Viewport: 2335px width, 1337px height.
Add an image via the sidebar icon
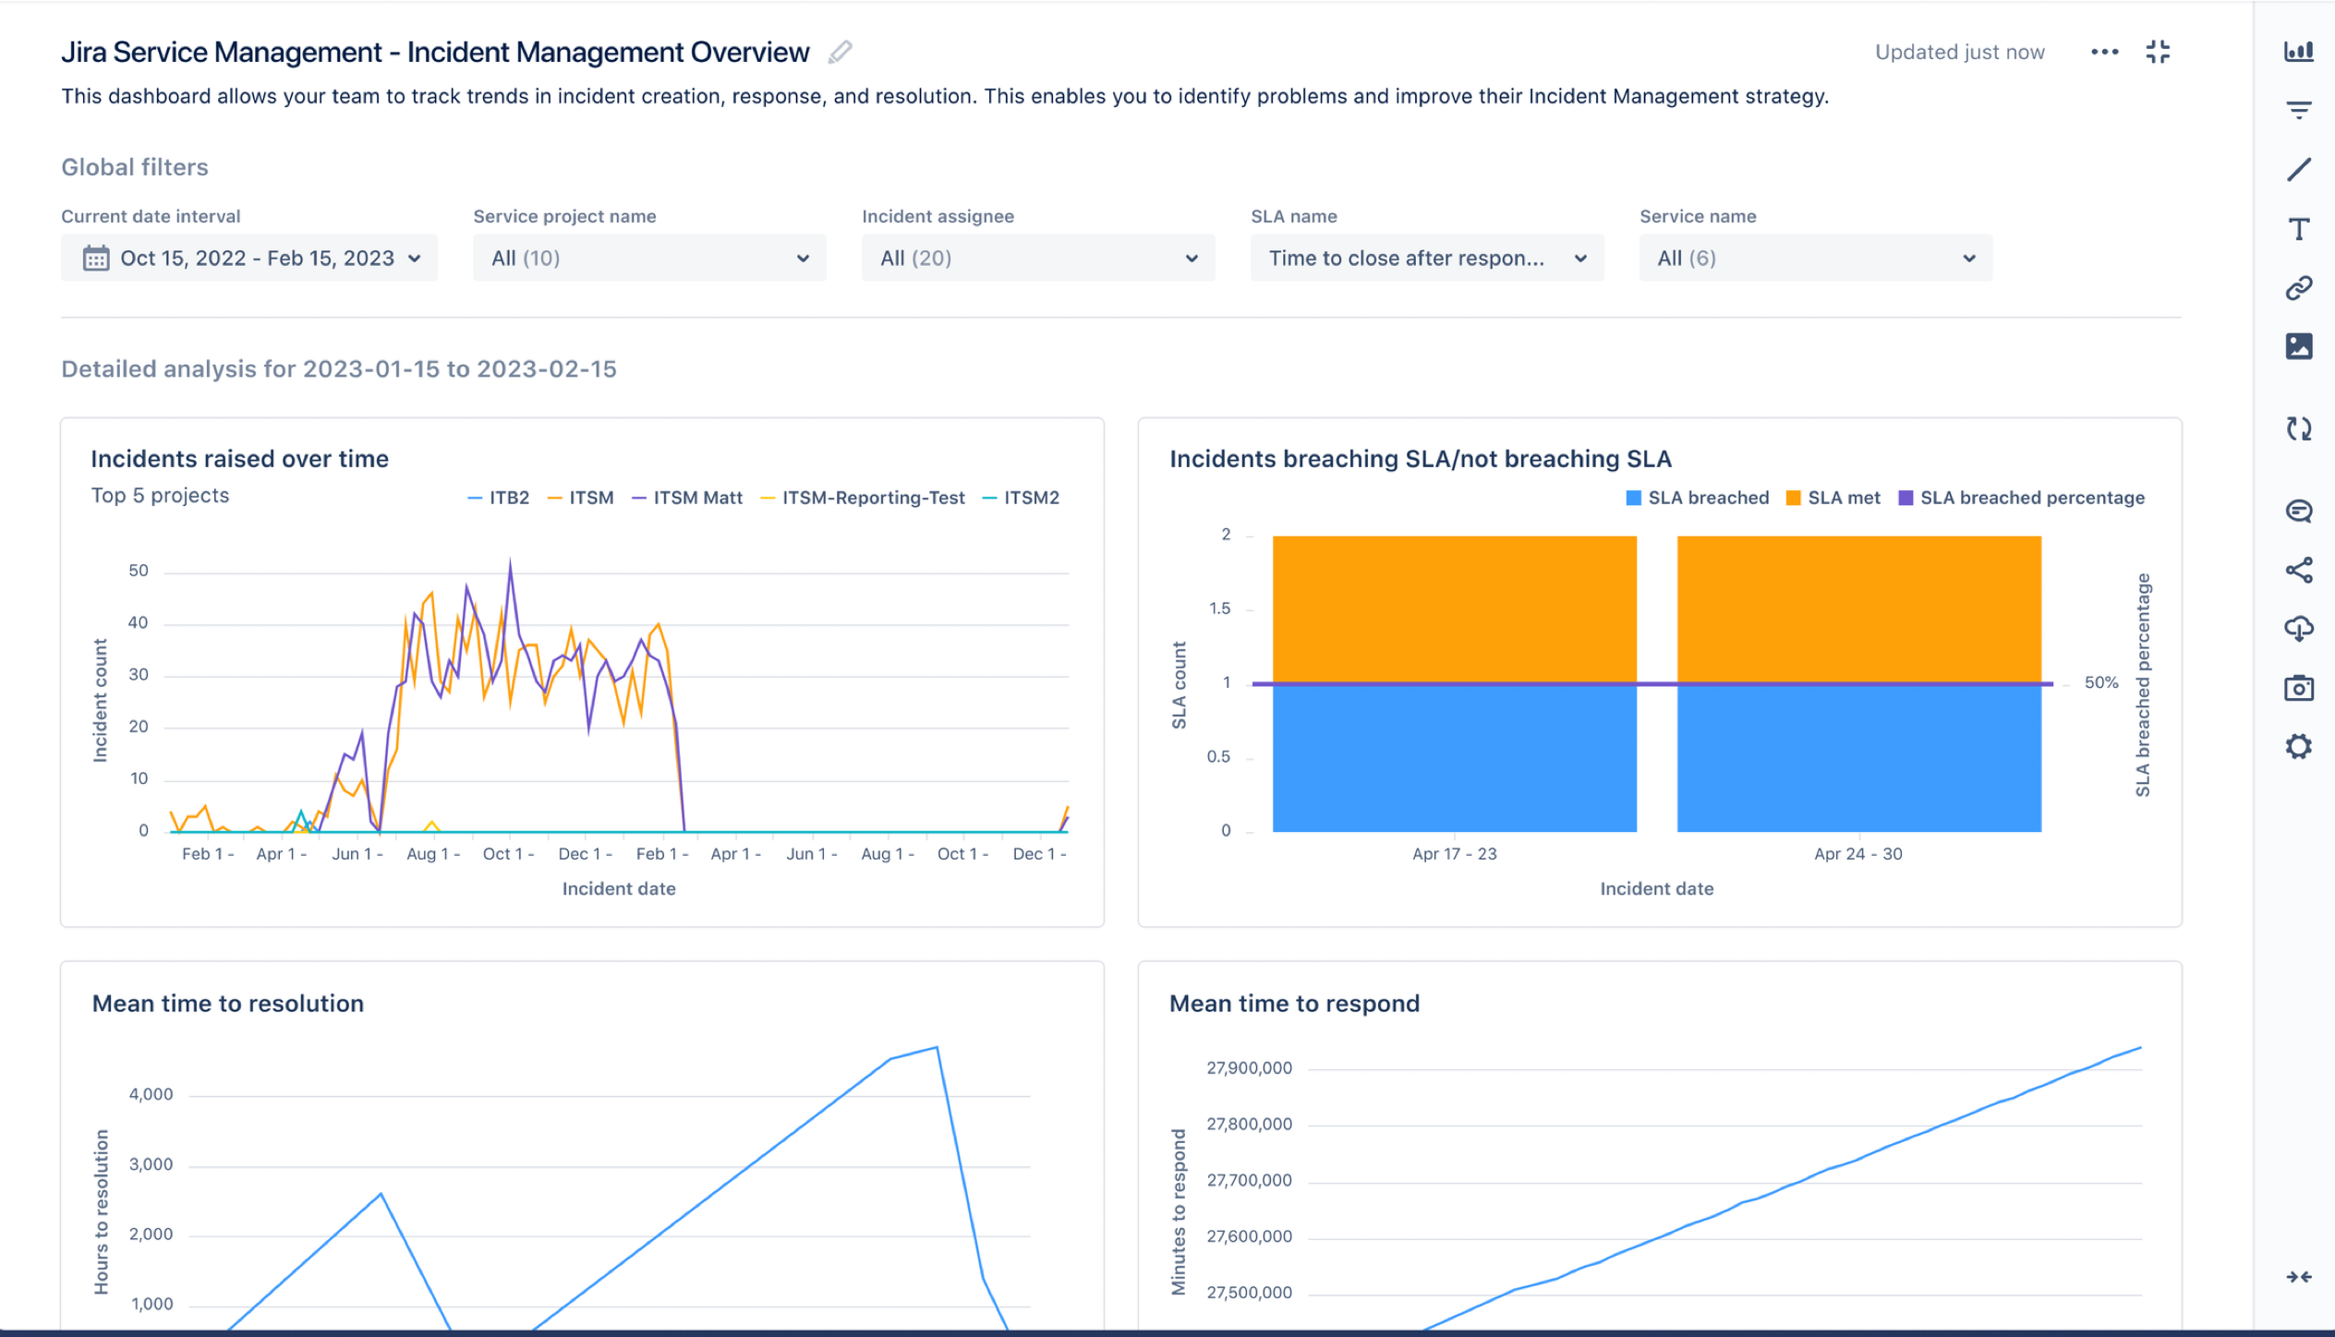click(x=2300, y=346)
